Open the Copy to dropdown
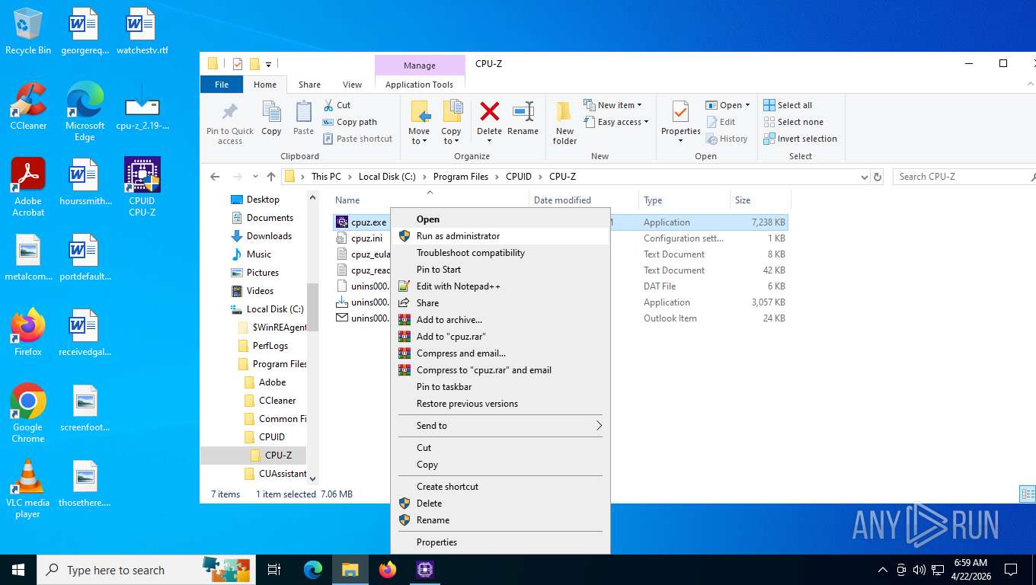This screenshot has width=1036, height=585. [x=451, y=123]
